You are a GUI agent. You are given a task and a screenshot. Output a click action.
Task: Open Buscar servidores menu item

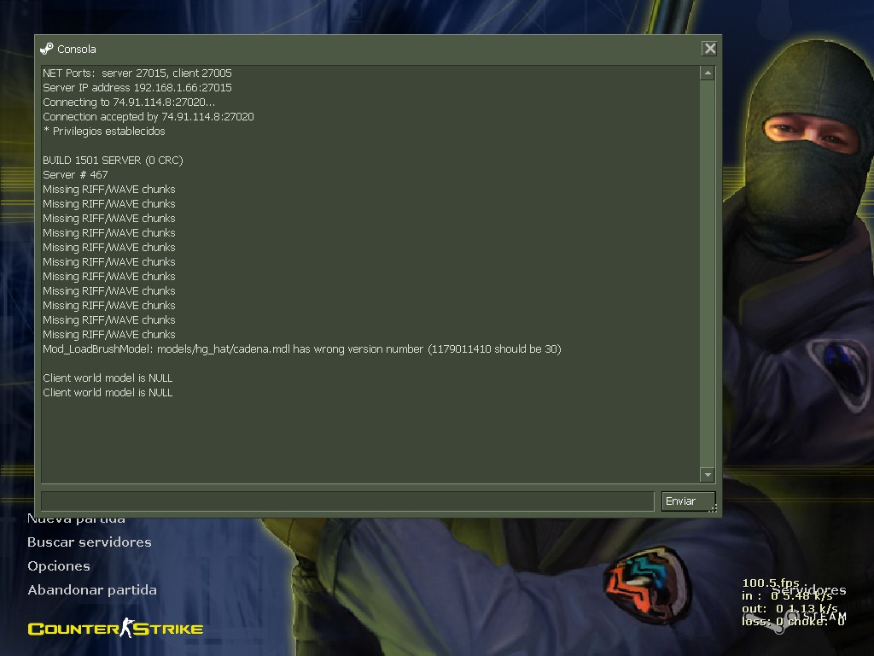pos(89,542)
